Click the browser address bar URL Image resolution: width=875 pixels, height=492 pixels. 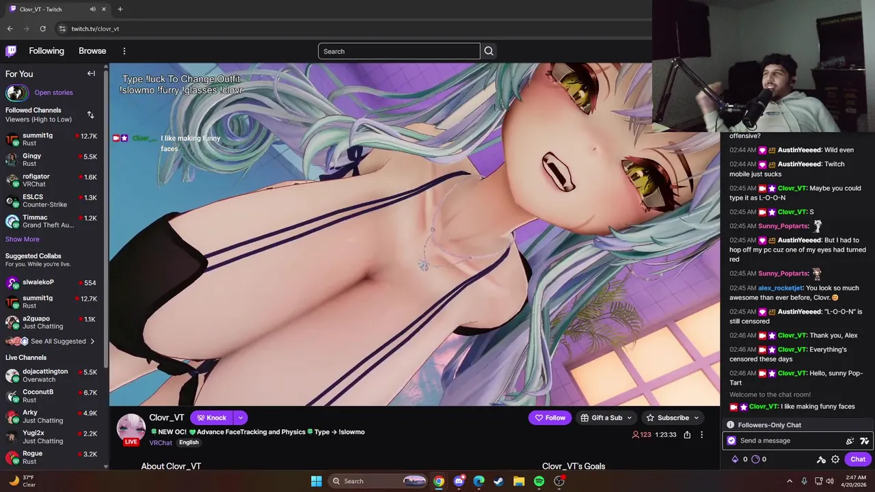click(95, 29)
